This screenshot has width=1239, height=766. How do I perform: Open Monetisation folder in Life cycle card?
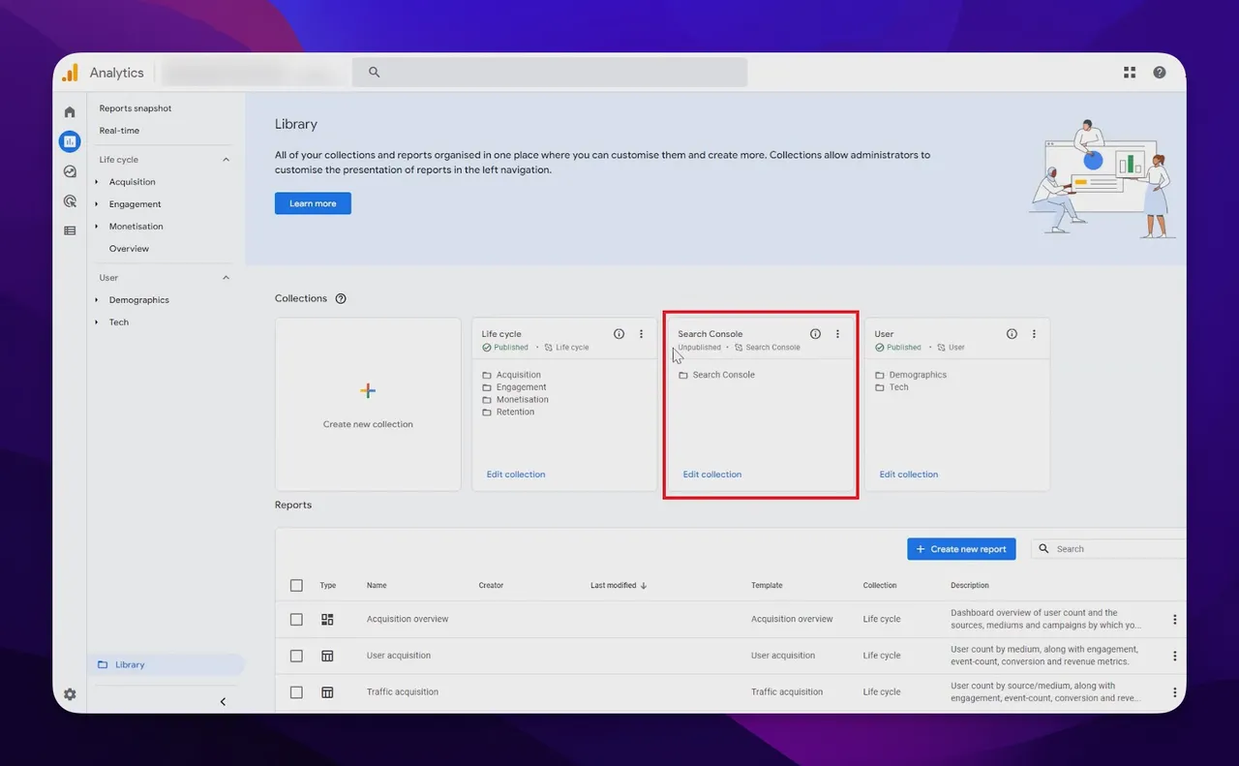pyautogui.click(x=522, y=400)
